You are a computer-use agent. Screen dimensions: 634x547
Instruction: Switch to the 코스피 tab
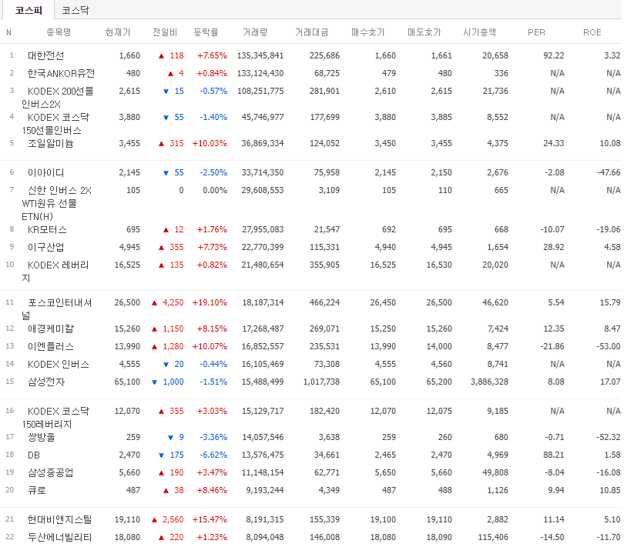(29, 10)
